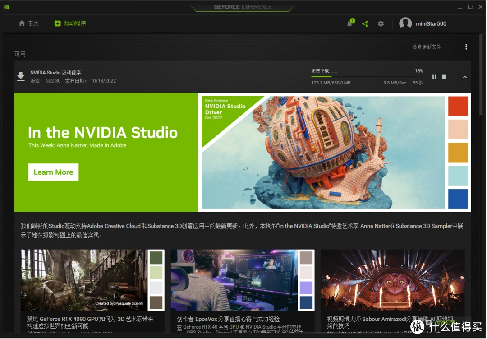Click the 'In the NVIDIA Studio' headline
The image size is (487, 339).
[x=103, y=133]
